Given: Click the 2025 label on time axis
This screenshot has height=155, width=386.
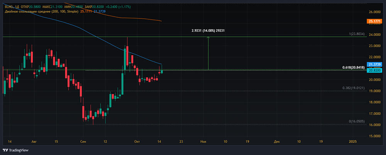Looking at the screenshot, I should click(x=353, y=142).
